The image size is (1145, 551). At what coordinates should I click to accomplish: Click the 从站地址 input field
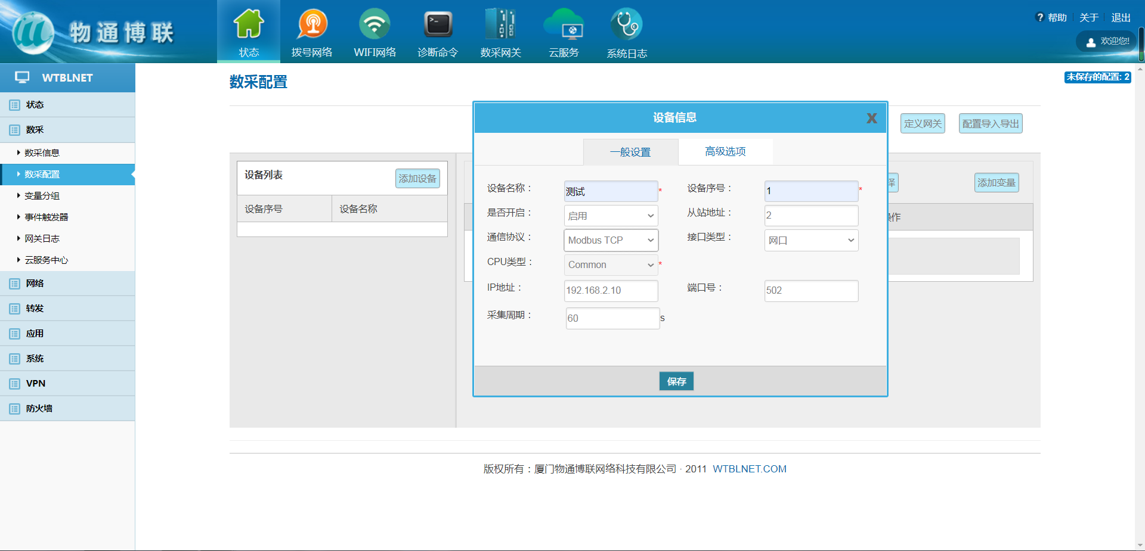[x=811, y=216]
